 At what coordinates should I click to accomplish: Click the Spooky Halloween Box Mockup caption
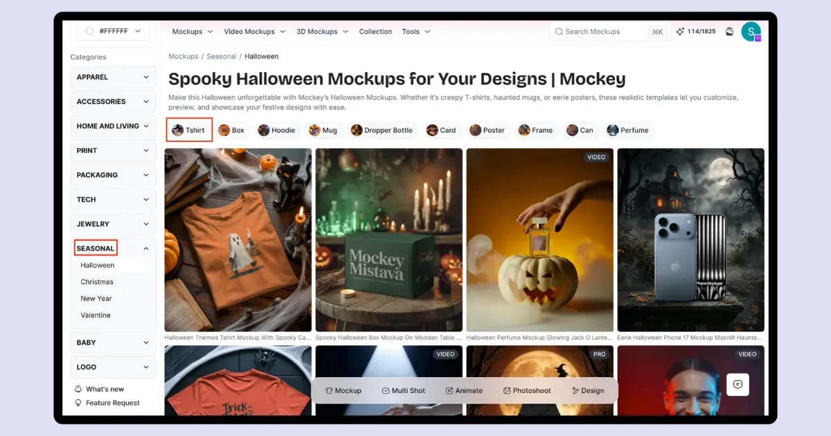point(389,338)
